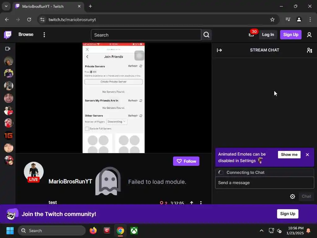Viewport: 317px width, 238px height.
Task: Select the MarioBrosRunYT - Twitch tab
Action: [48, 7]
